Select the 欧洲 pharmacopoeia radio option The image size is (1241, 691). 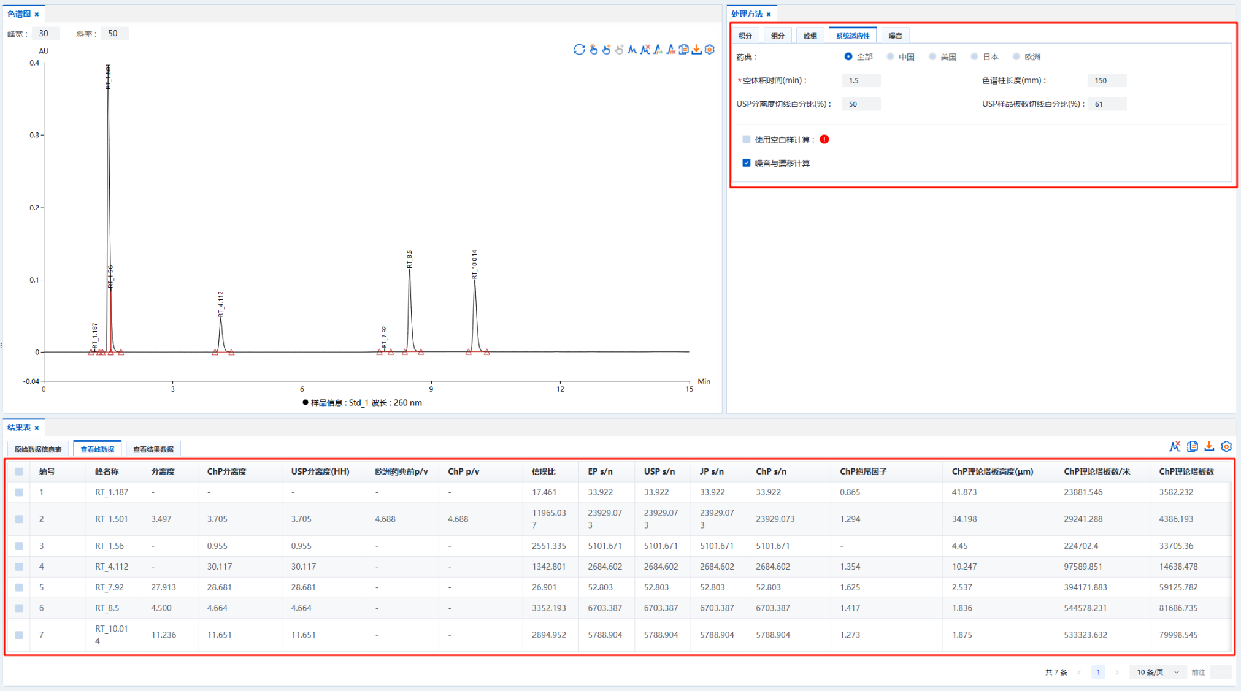pos(1016,56)
